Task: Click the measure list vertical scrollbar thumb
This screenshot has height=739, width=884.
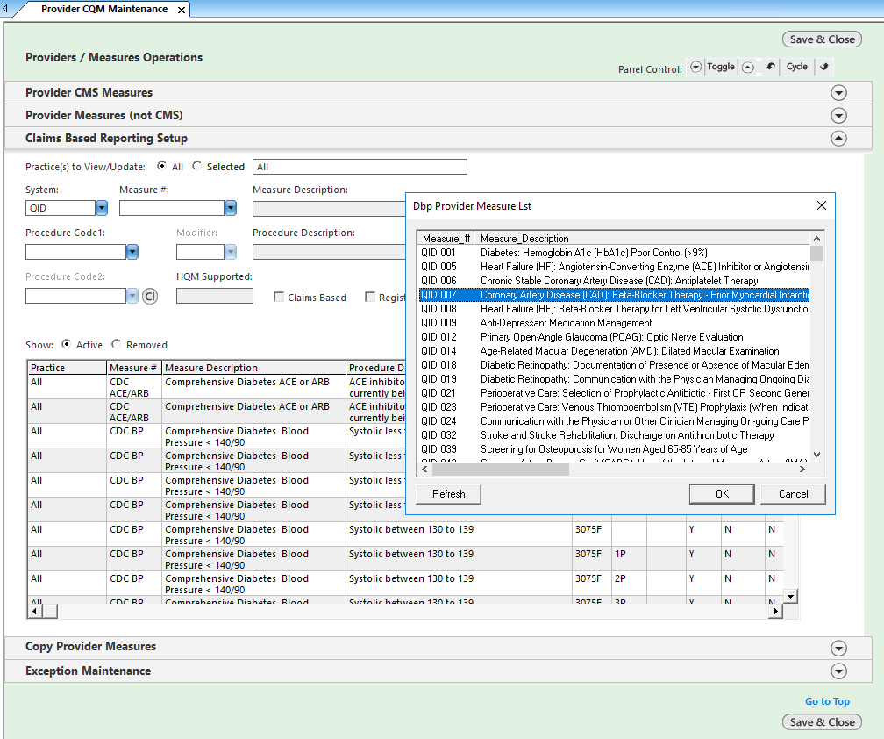Action: [817, 253]
